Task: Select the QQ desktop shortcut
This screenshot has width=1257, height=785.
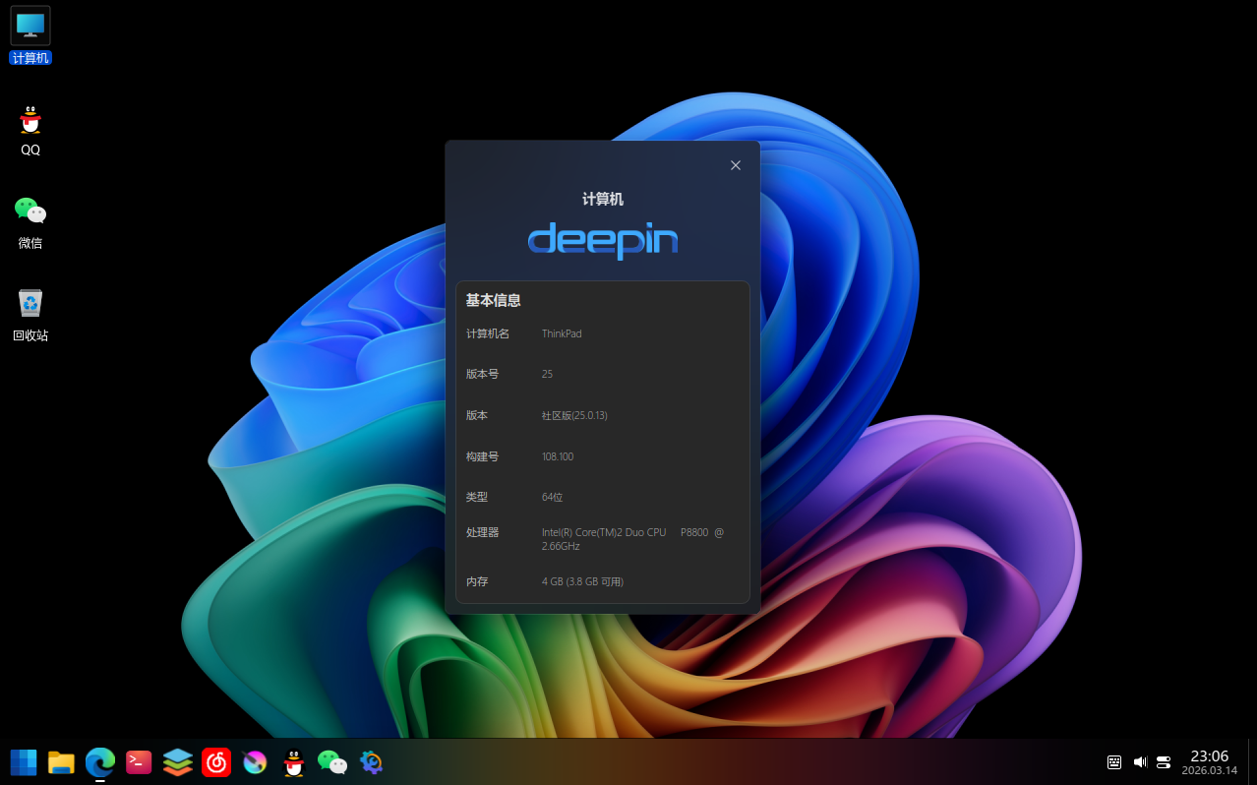Action: coord(30,129)
